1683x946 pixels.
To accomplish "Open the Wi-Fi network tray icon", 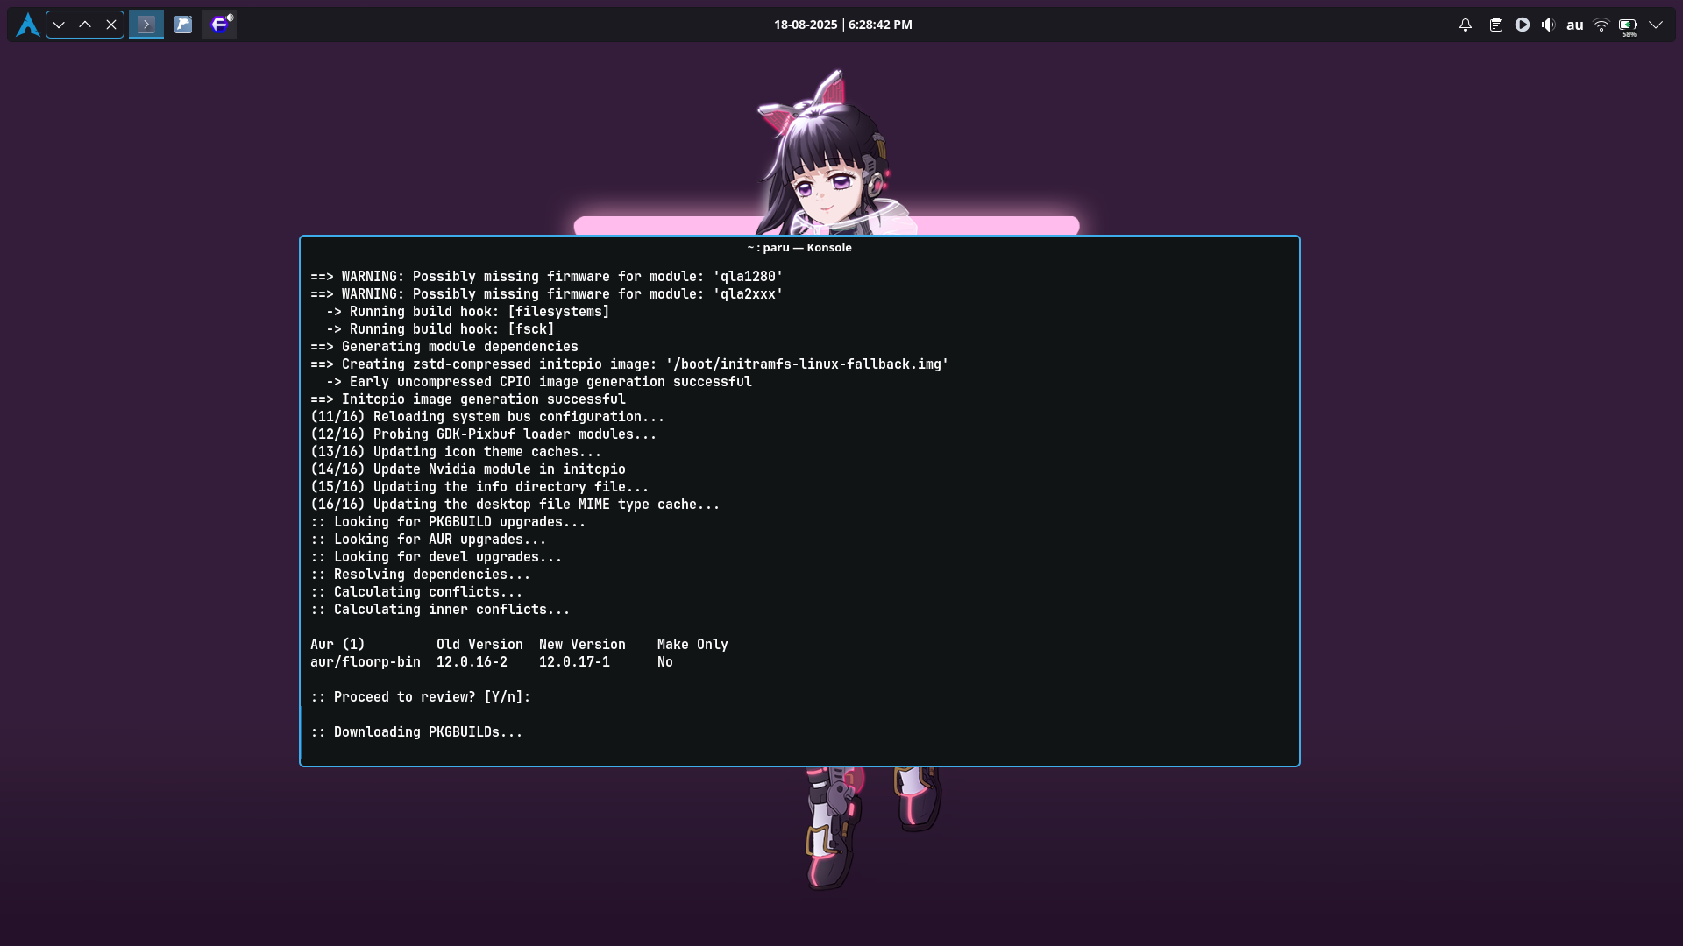I will tap(1601, 25).
